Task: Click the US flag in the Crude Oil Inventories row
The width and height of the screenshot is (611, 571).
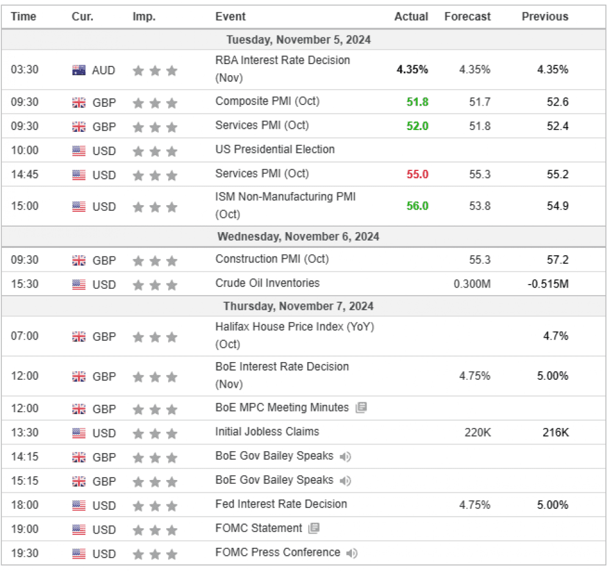Action: [x=79, y=285]
